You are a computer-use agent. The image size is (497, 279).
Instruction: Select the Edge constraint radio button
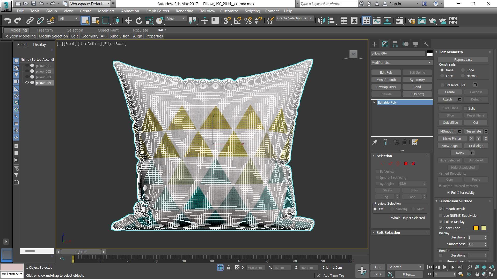pyautogui.click(x=463, y=70)
